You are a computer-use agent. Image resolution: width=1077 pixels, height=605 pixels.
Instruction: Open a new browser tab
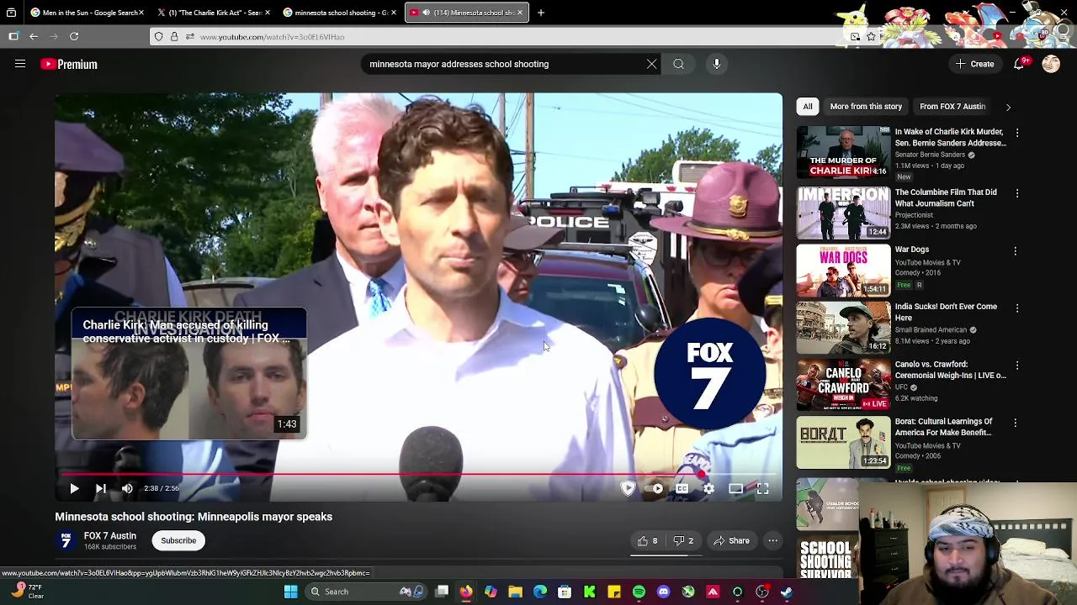(x=541, y=13)
